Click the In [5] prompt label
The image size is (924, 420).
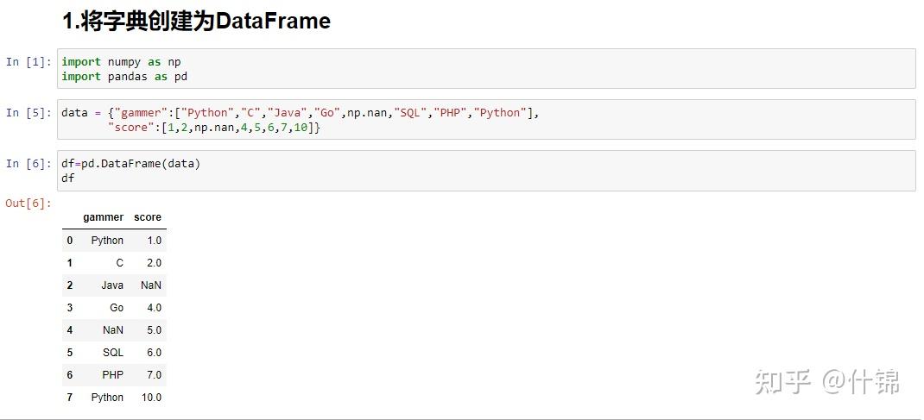pyautogui.click(x=28, y=112)
